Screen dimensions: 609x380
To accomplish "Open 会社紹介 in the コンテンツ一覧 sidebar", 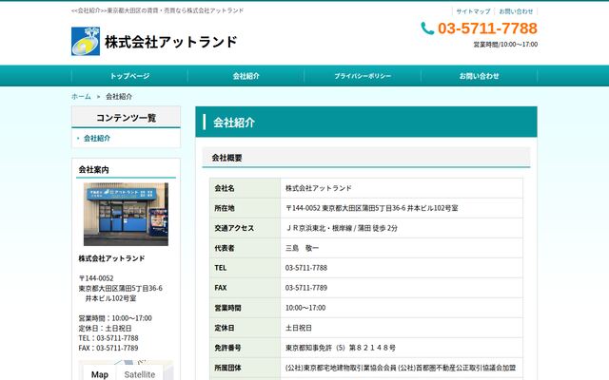I will click(97, 138).
